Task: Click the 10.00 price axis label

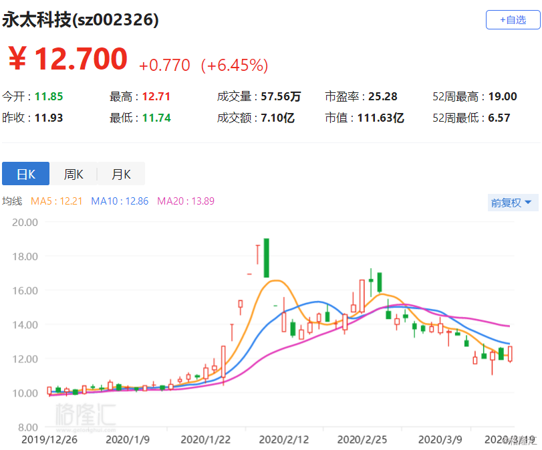Action: 25,393
